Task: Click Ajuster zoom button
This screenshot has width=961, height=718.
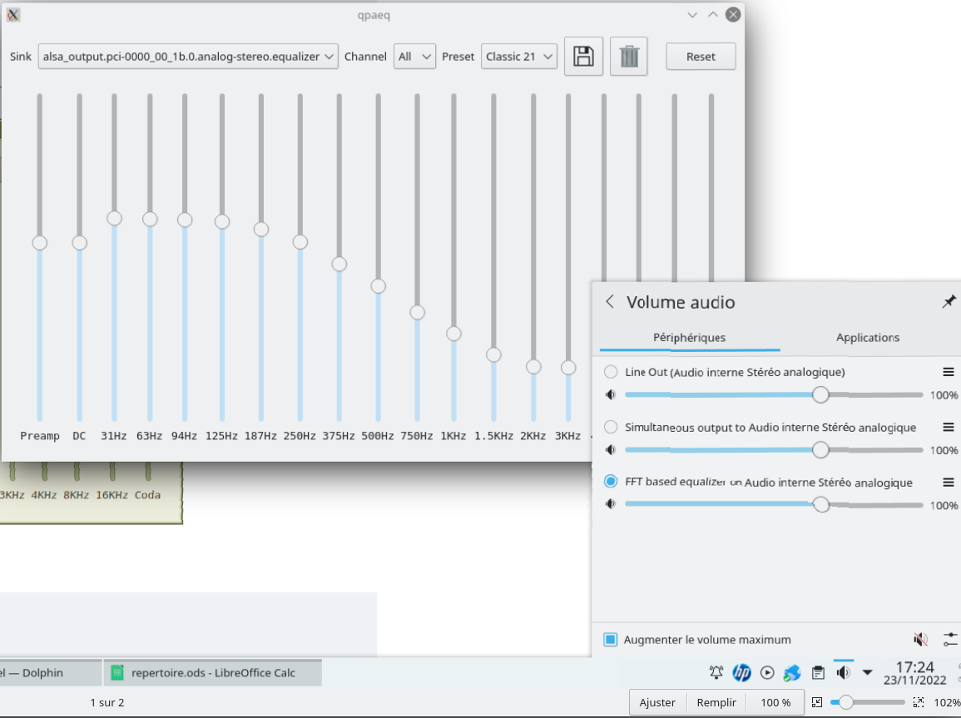Action: click(x=657, y=702)
